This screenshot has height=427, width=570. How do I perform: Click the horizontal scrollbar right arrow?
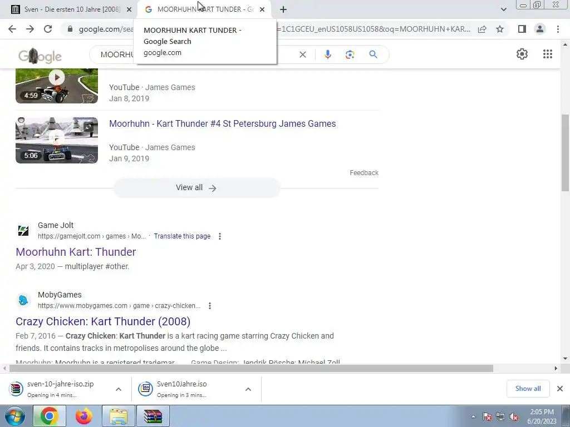[x=556, y=369]
